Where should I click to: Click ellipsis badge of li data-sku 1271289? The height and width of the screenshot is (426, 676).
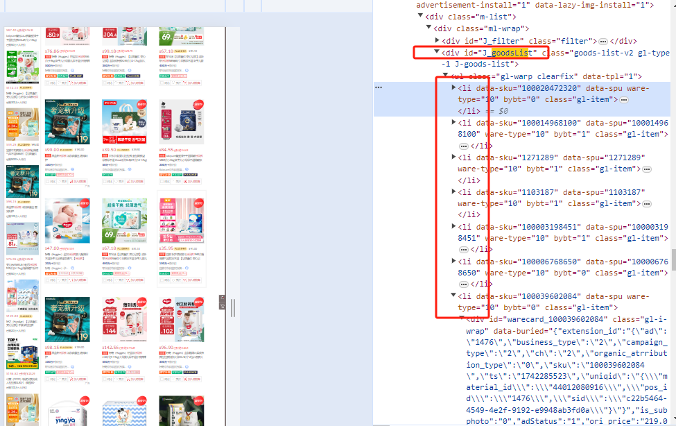click(x=647, y=169)
